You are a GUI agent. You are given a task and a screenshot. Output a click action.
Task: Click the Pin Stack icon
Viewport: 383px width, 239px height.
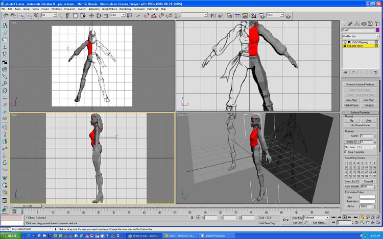tap(345, 72)
